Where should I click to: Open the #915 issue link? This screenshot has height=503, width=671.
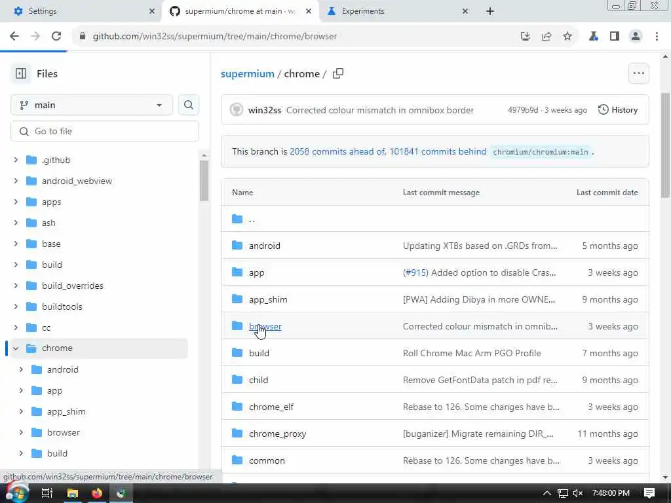tap(415, 272)
